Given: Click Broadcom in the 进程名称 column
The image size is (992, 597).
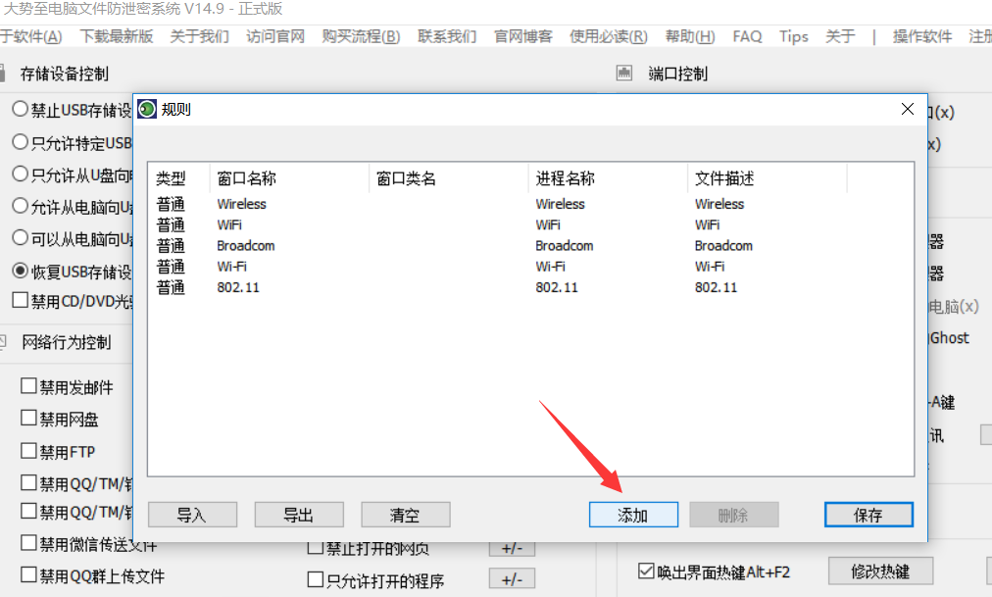Looking at the screenshot, I should (565, 246).
